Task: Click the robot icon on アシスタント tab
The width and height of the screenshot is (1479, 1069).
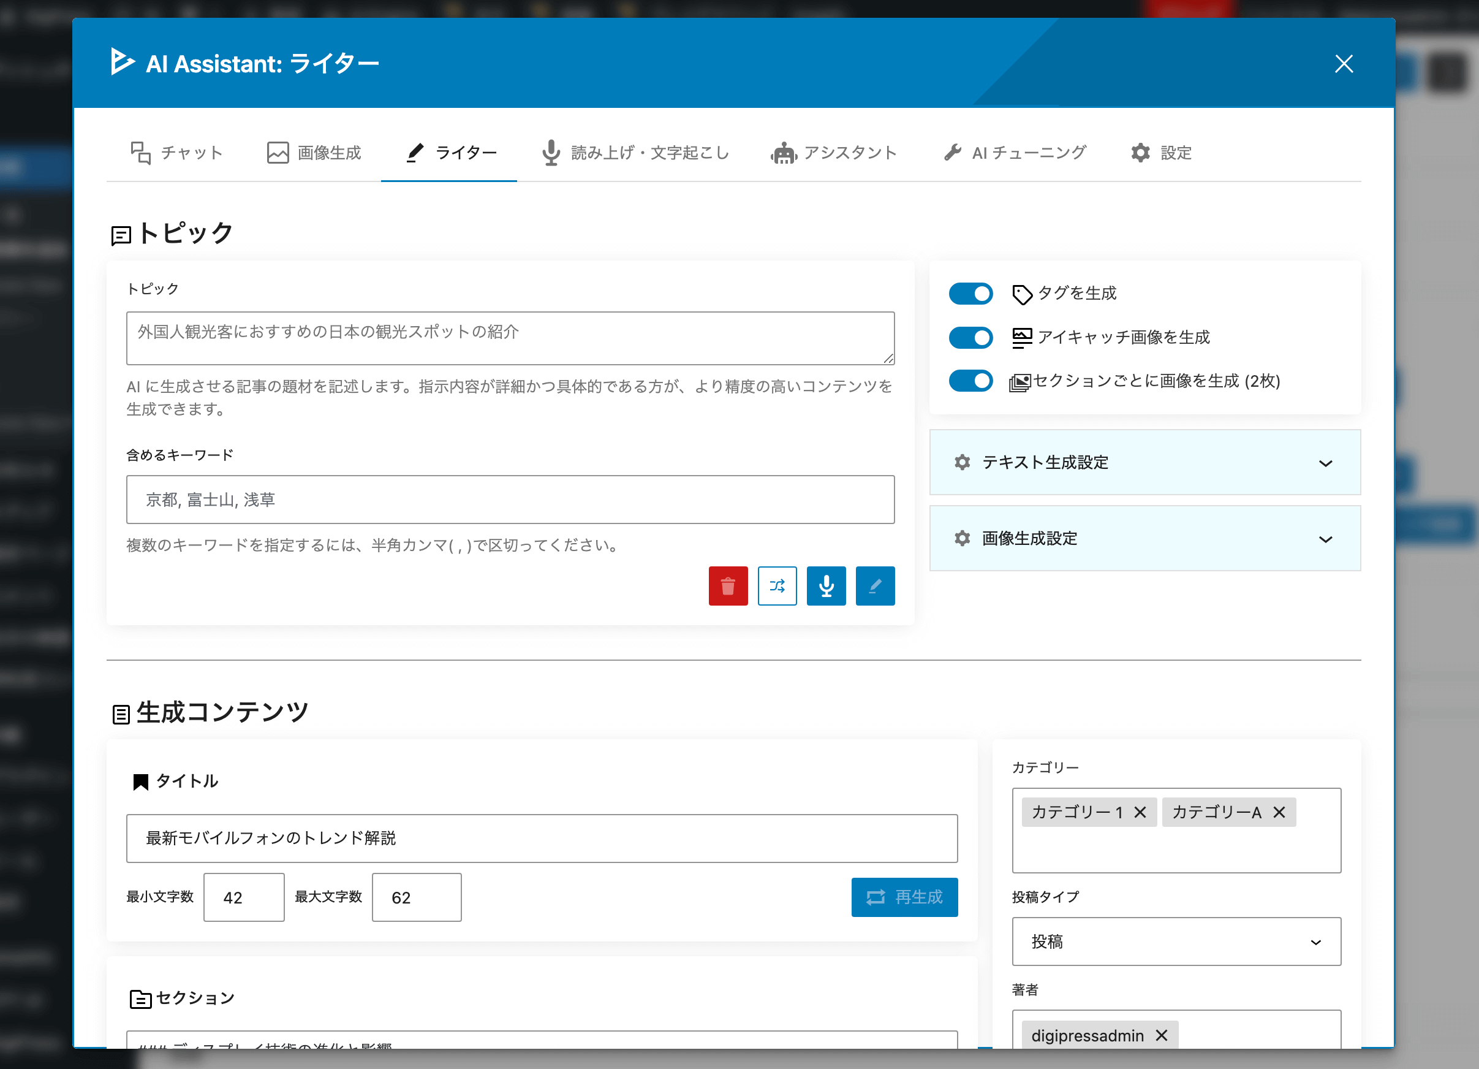Action: point(783,153)
